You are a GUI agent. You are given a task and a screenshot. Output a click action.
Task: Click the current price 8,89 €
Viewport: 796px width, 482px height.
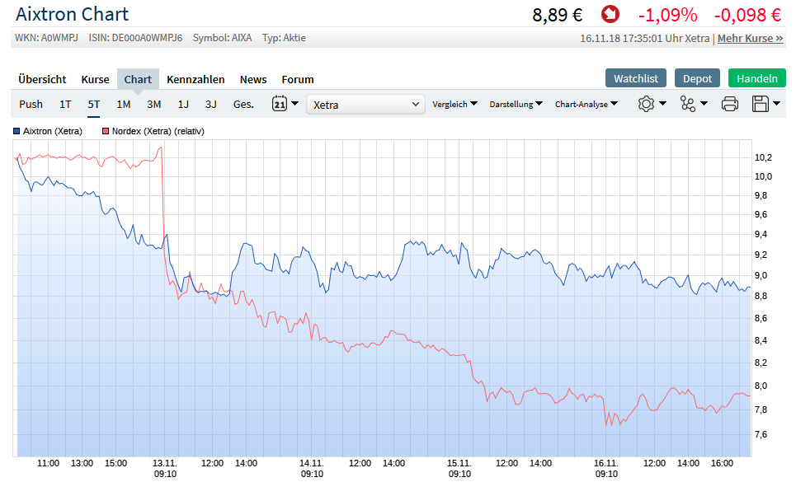(557, 15)
